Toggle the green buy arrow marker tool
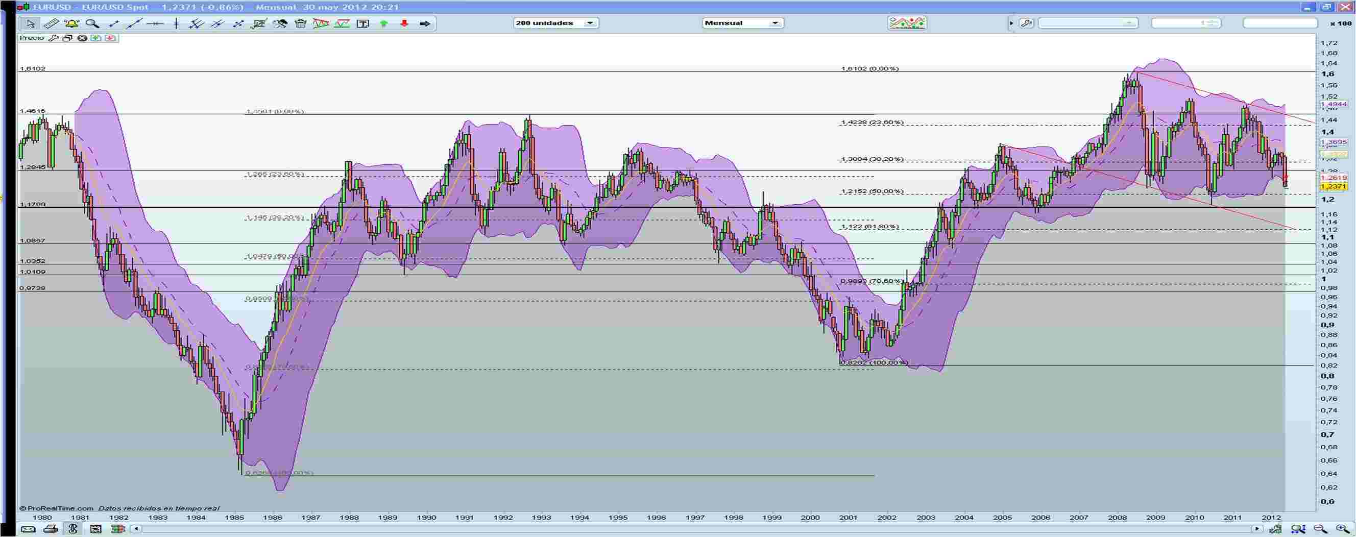Image resolution: width=1356 pixels, height=537 pixels. coord(384,23)
